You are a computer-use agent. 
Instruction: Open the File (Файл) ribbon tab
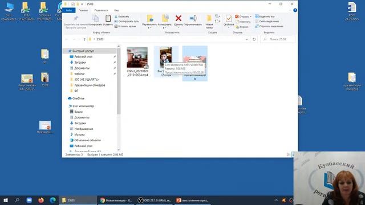[x=68, y=10]
